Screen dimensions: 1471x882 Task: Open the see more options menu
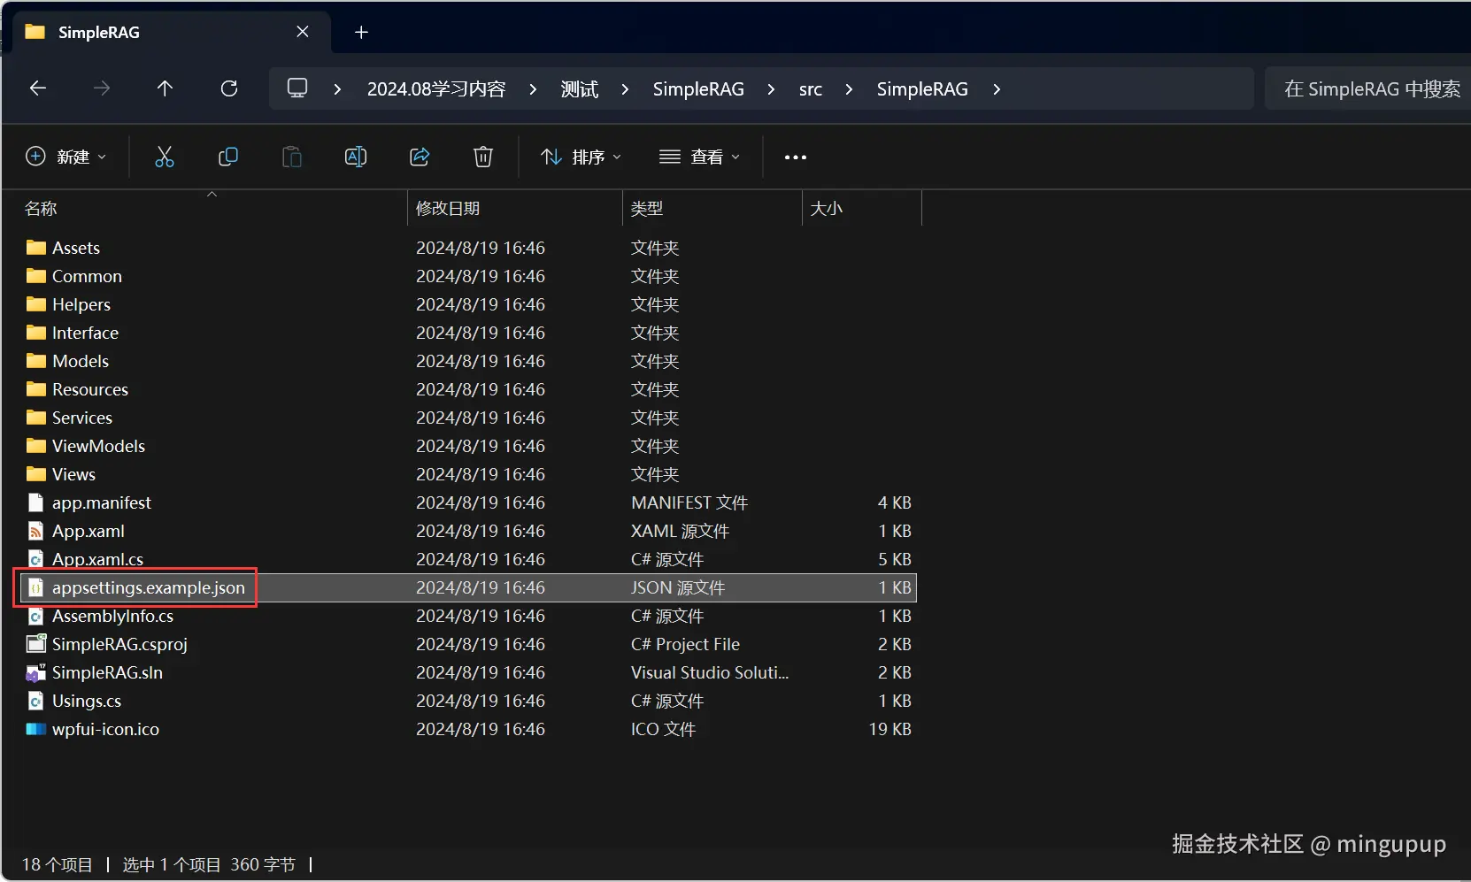(796, 157)
